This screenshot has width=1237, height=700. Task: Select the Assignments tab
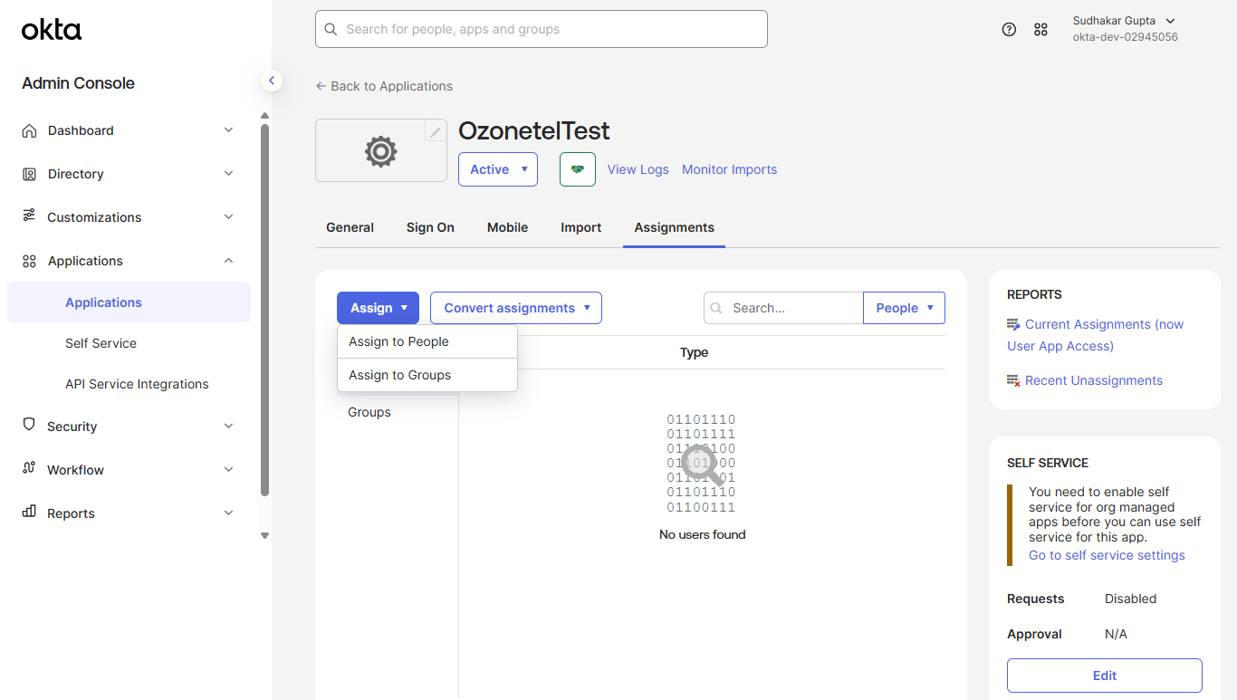tap(674, 227)
